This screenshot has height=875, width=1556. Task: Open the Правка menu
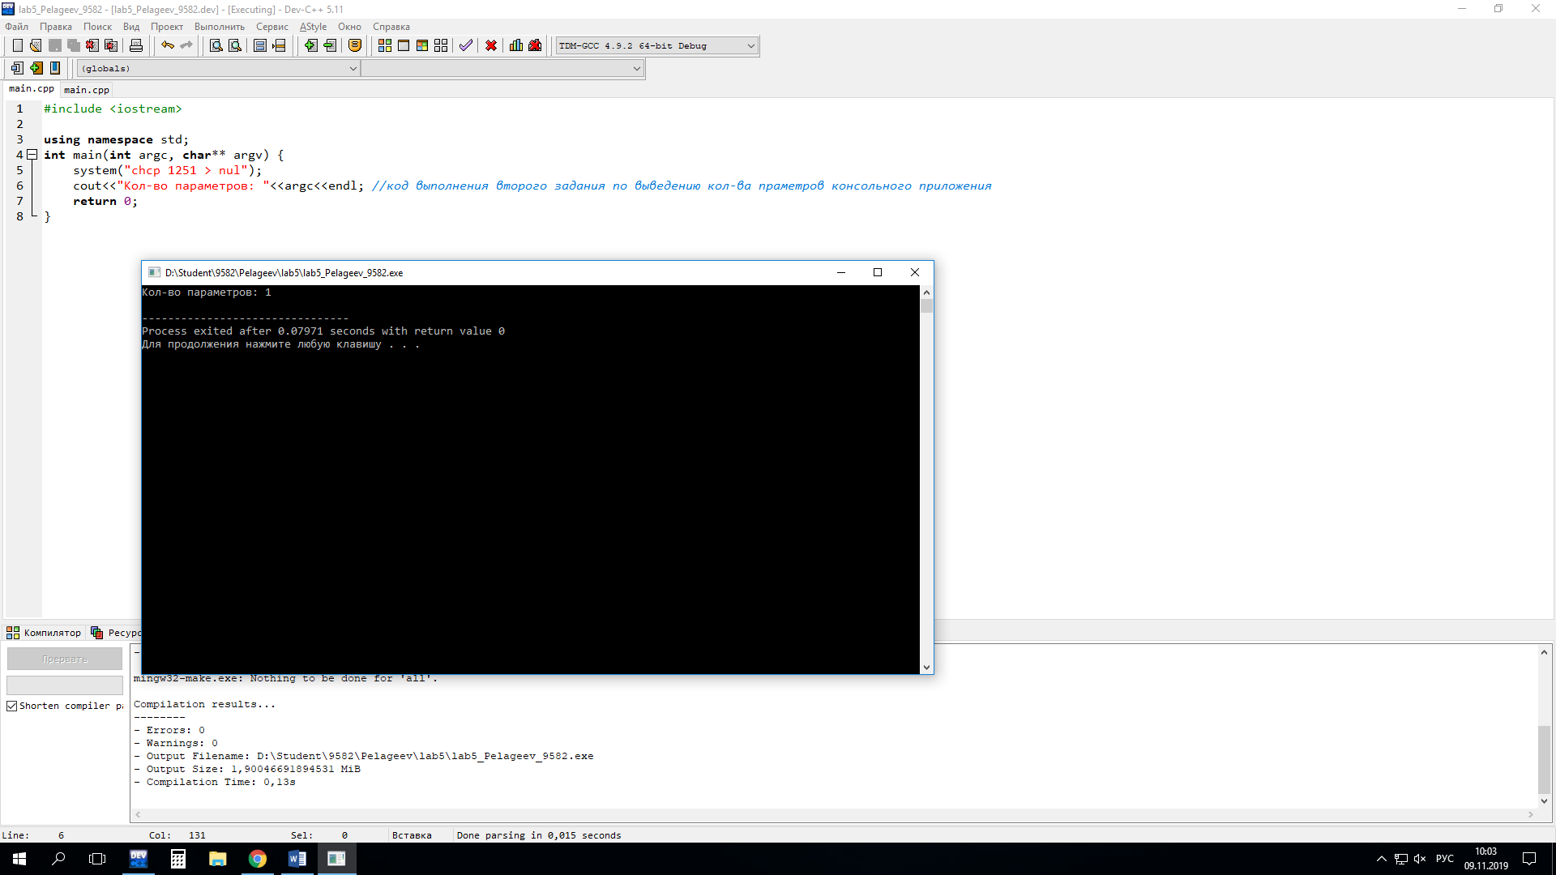coord(56,27)
